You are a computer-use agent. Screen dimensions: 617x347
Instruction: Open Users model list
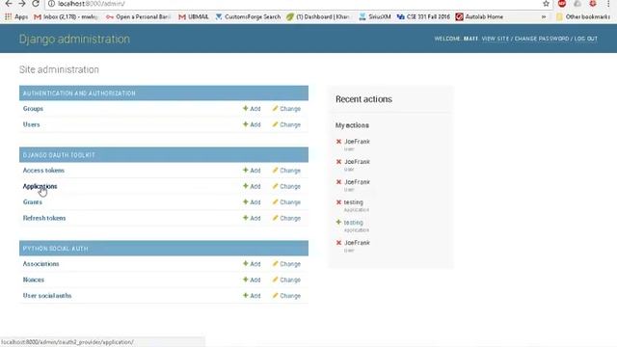coord(32,124)
